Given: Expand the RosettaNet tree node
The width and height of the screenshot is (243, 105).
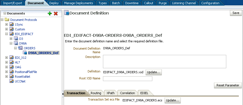Looking at the screenshot, I should pyautogui.click(x=6, y=77).
